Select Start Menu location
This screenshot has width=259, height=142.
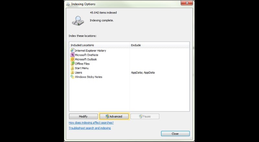coord(82,68)
